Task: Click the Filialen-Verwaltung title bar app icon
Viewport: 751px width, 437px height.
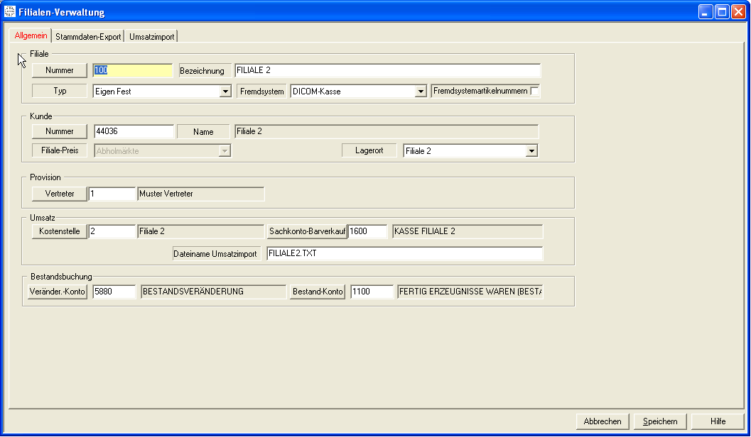Action: click(x=10, y=12)
